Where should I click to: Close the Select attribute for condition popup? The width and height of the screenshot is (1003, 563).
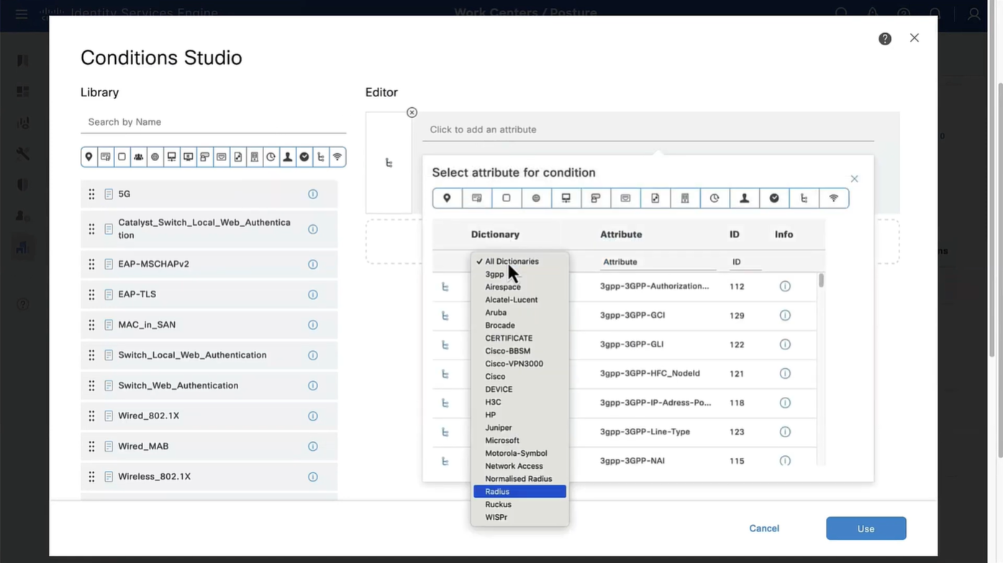854,179
